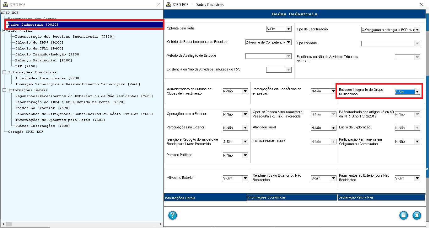Select Informações de Optantes pelo Refis [Y681]
The width and height of the screenshot is (430, 228).
[x=60, y=120]
